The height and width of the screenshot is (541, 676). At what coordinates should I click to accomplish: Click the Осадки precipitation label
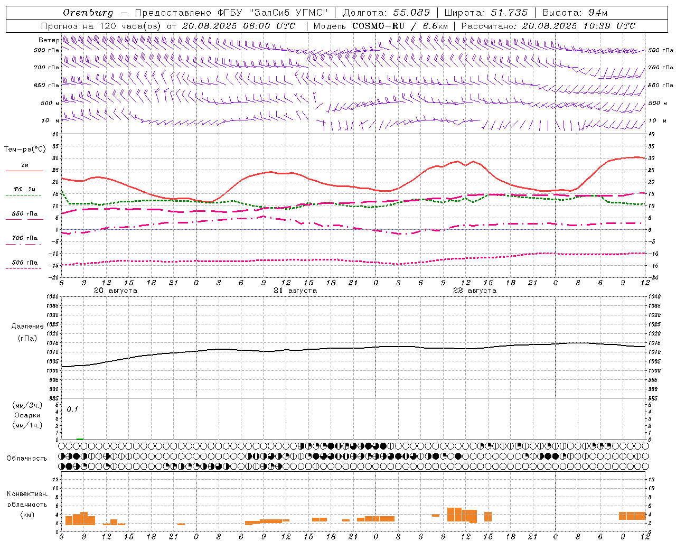point(27,415)
